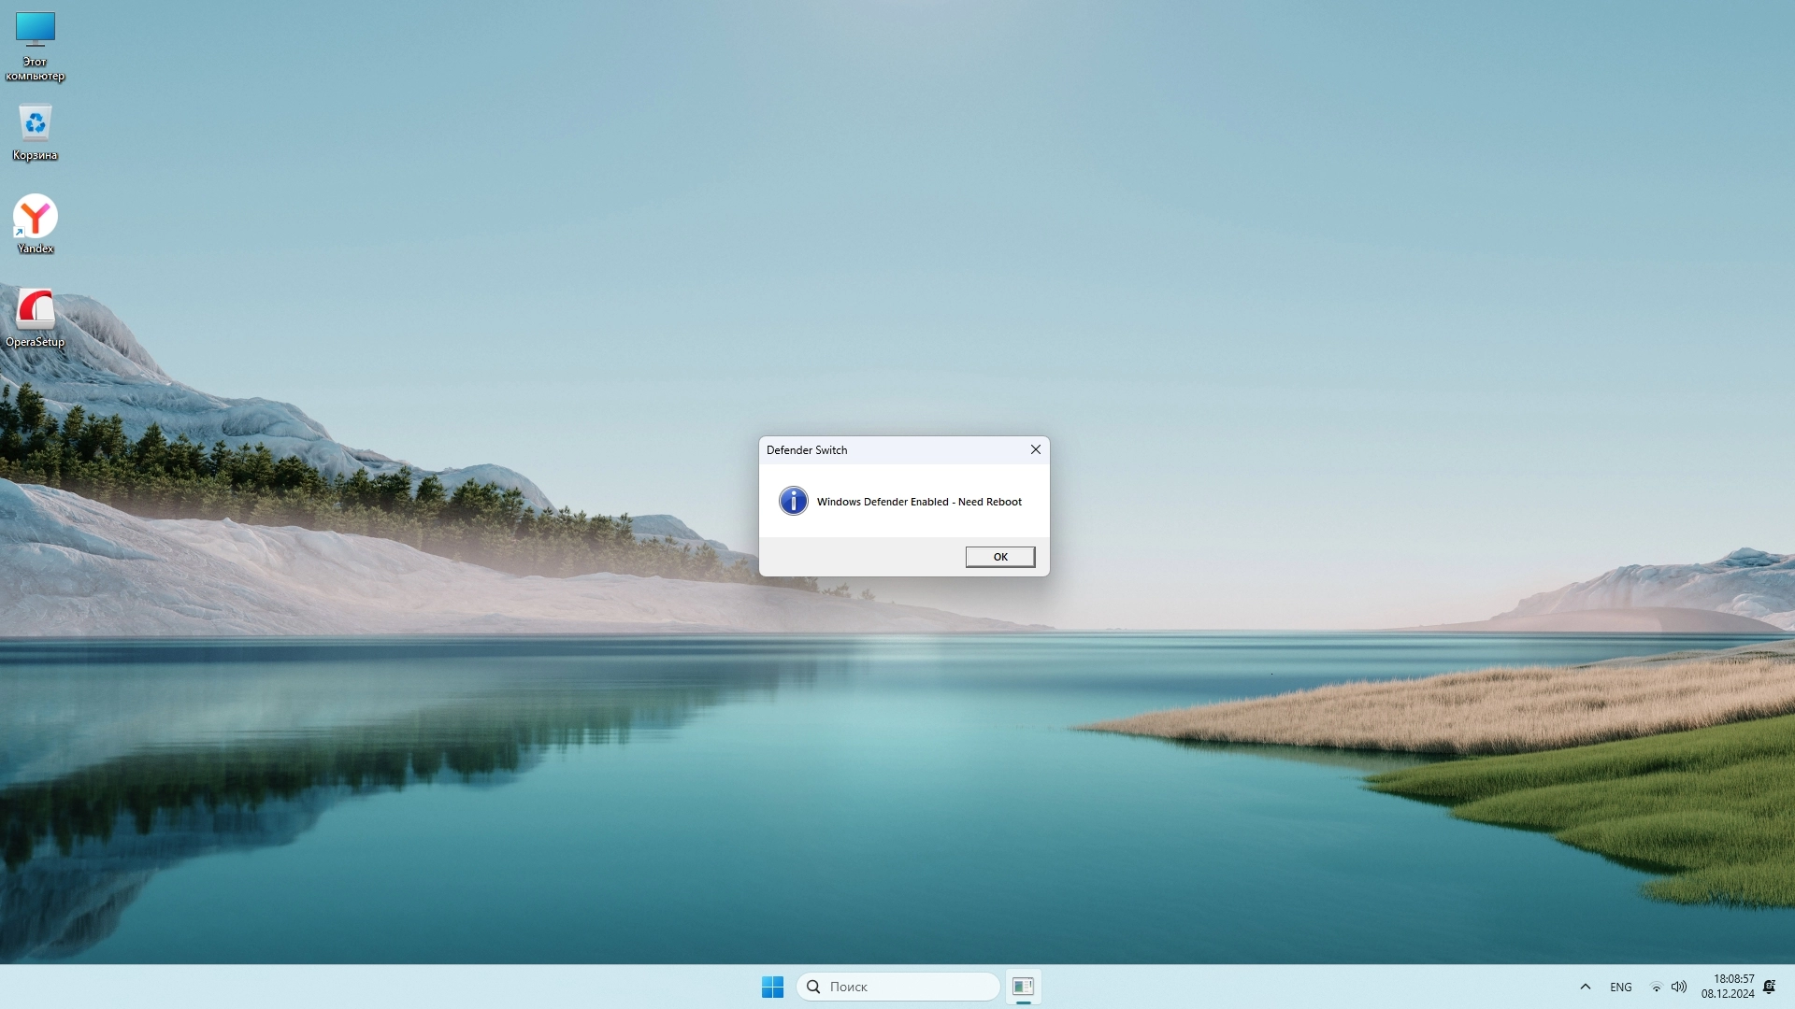Open the clock and date flyout
Screen dimensions: 1795x1009
pos(1728,987)
